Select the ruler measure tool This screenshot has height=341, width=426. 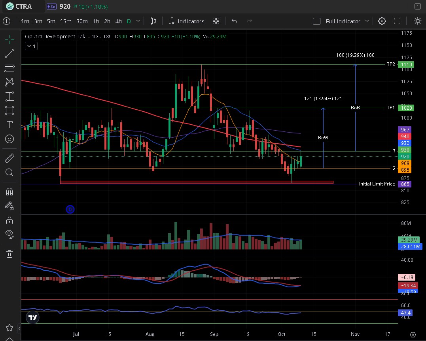[x=9, y=158]
